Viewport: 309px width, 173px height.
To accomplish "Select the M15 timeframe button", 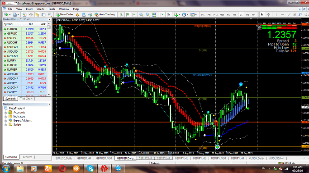I will [x=215, y=15].
